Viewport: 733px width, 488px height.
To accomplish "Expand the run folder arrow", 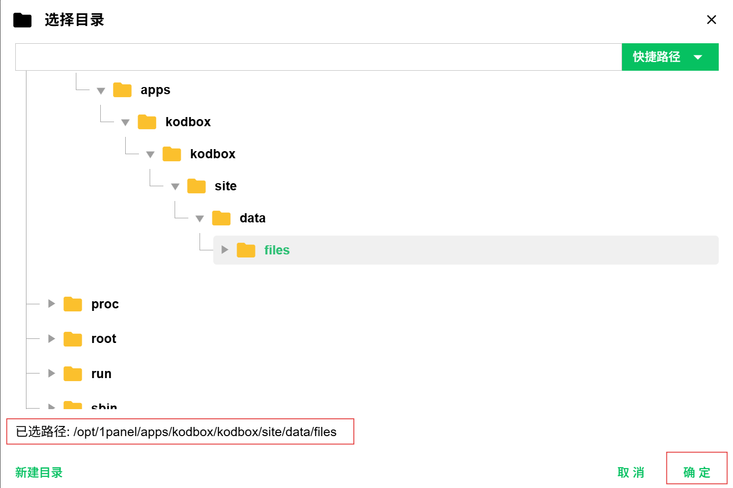I will pyautogui.click(x=51, y=374).
